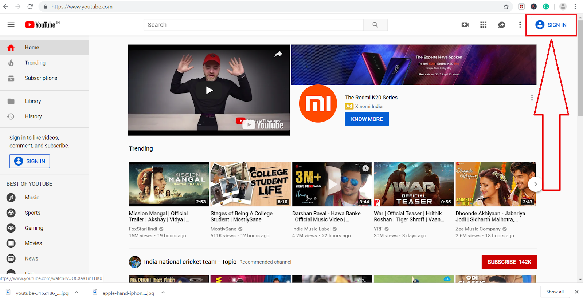Subscribe with SUBSCRIBE 142K button
The height and width of the screenshot is (301, 583).
[x=509, y=262]
